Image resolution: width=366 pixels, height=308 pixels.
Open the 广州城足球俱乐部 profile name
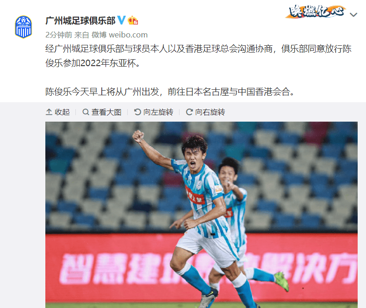point(81,20)
